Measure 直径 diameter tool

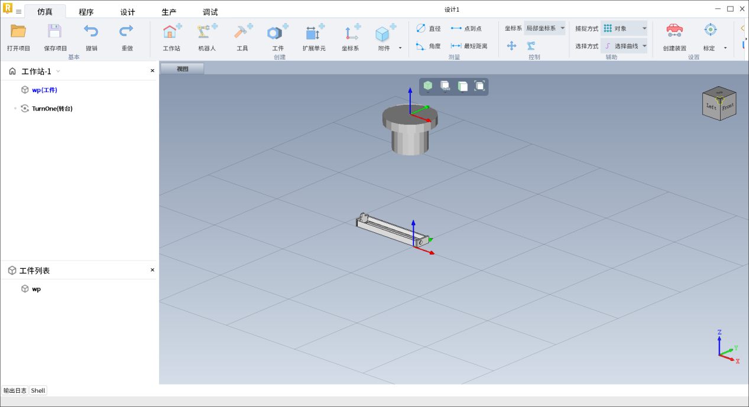[429, 28]
